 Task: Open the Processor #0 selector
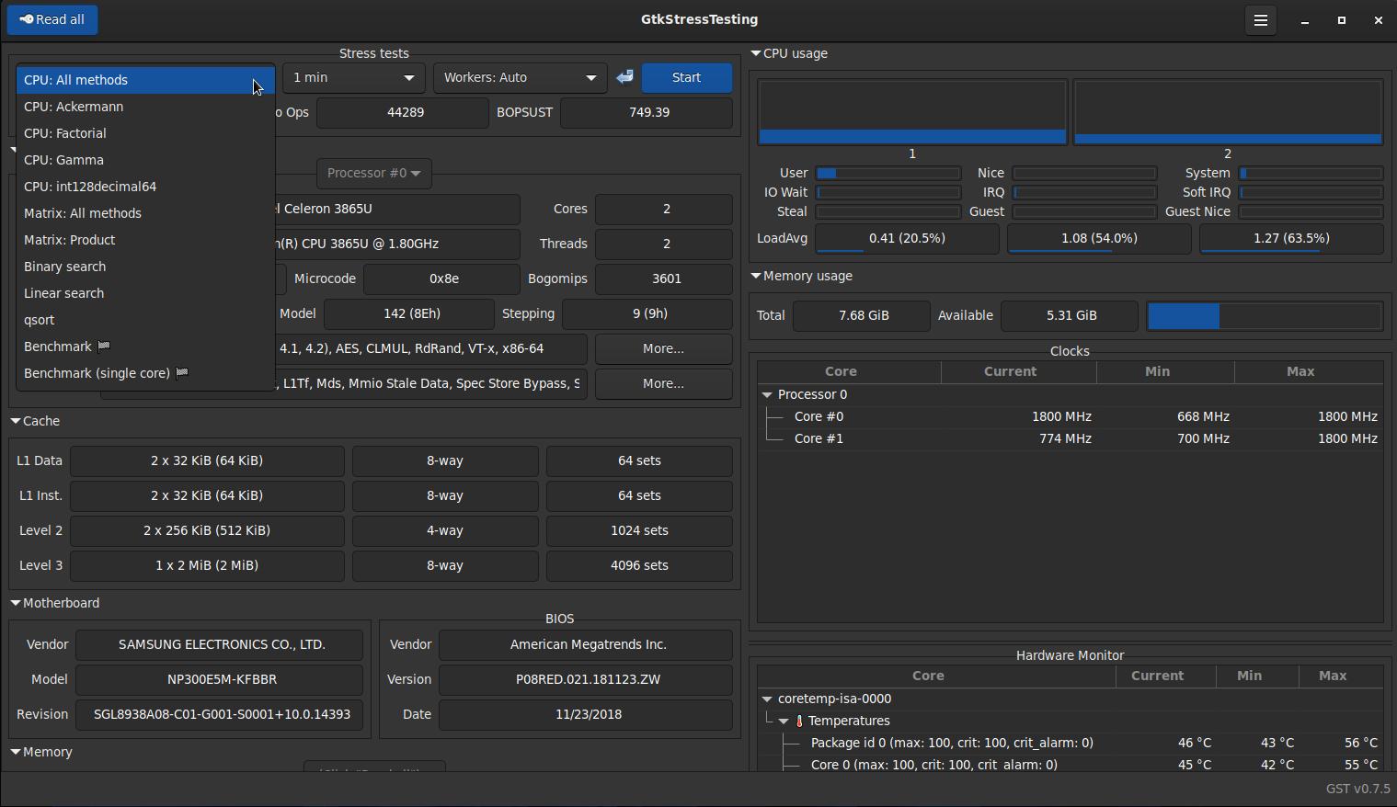click(x=373, y=173)
